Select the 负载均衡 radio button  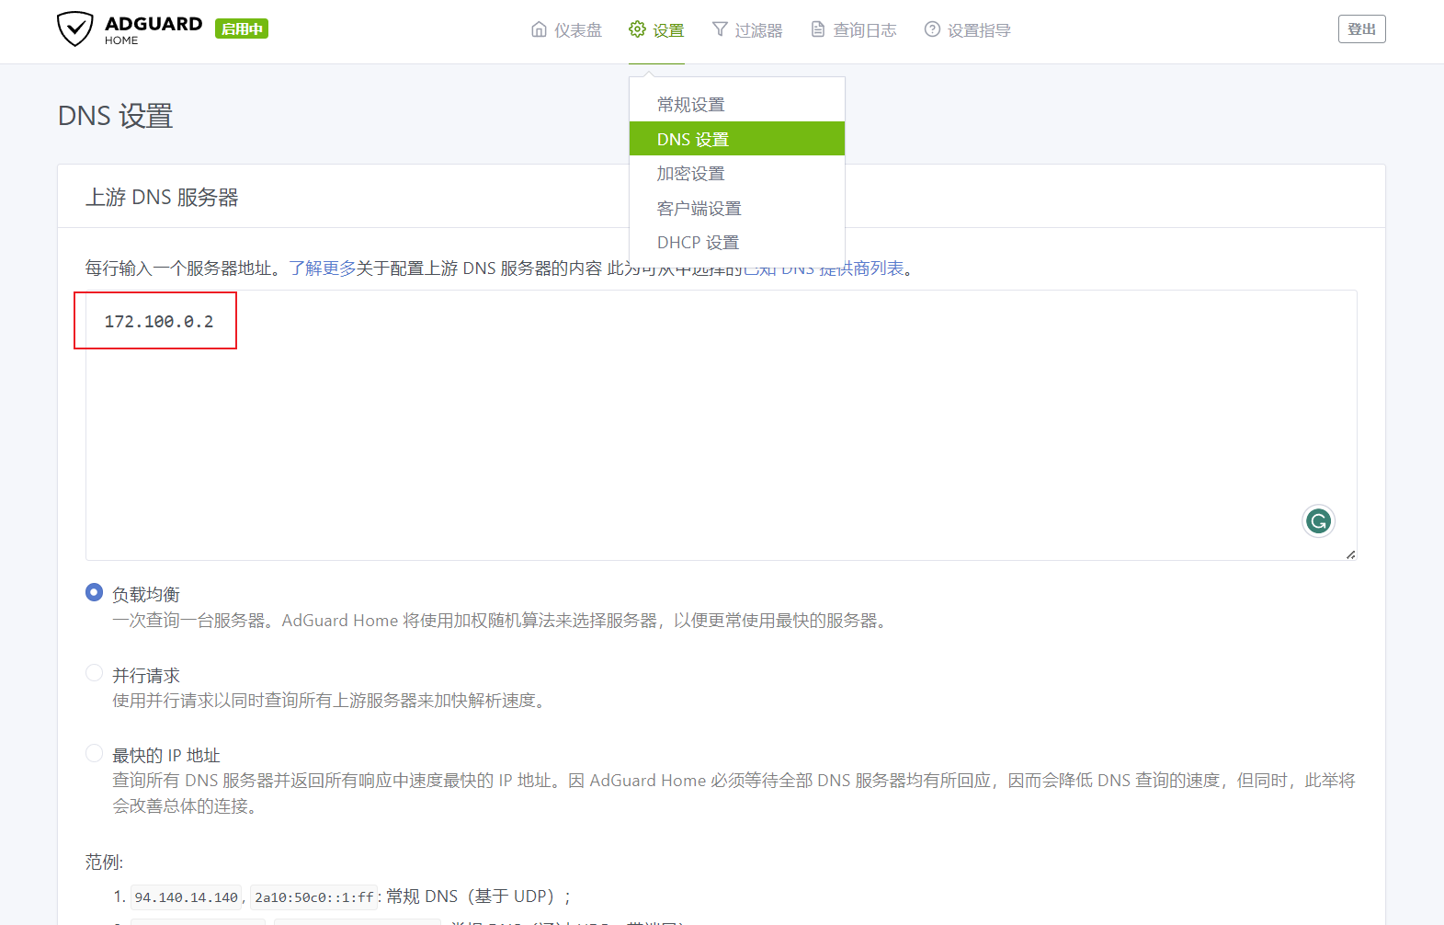pyautogui.click(x=94, y=593)
